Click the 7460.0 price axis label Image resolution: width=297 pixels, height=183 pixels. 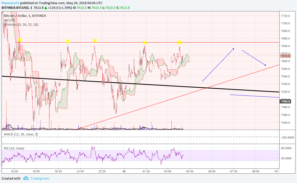tap(285, 115)
